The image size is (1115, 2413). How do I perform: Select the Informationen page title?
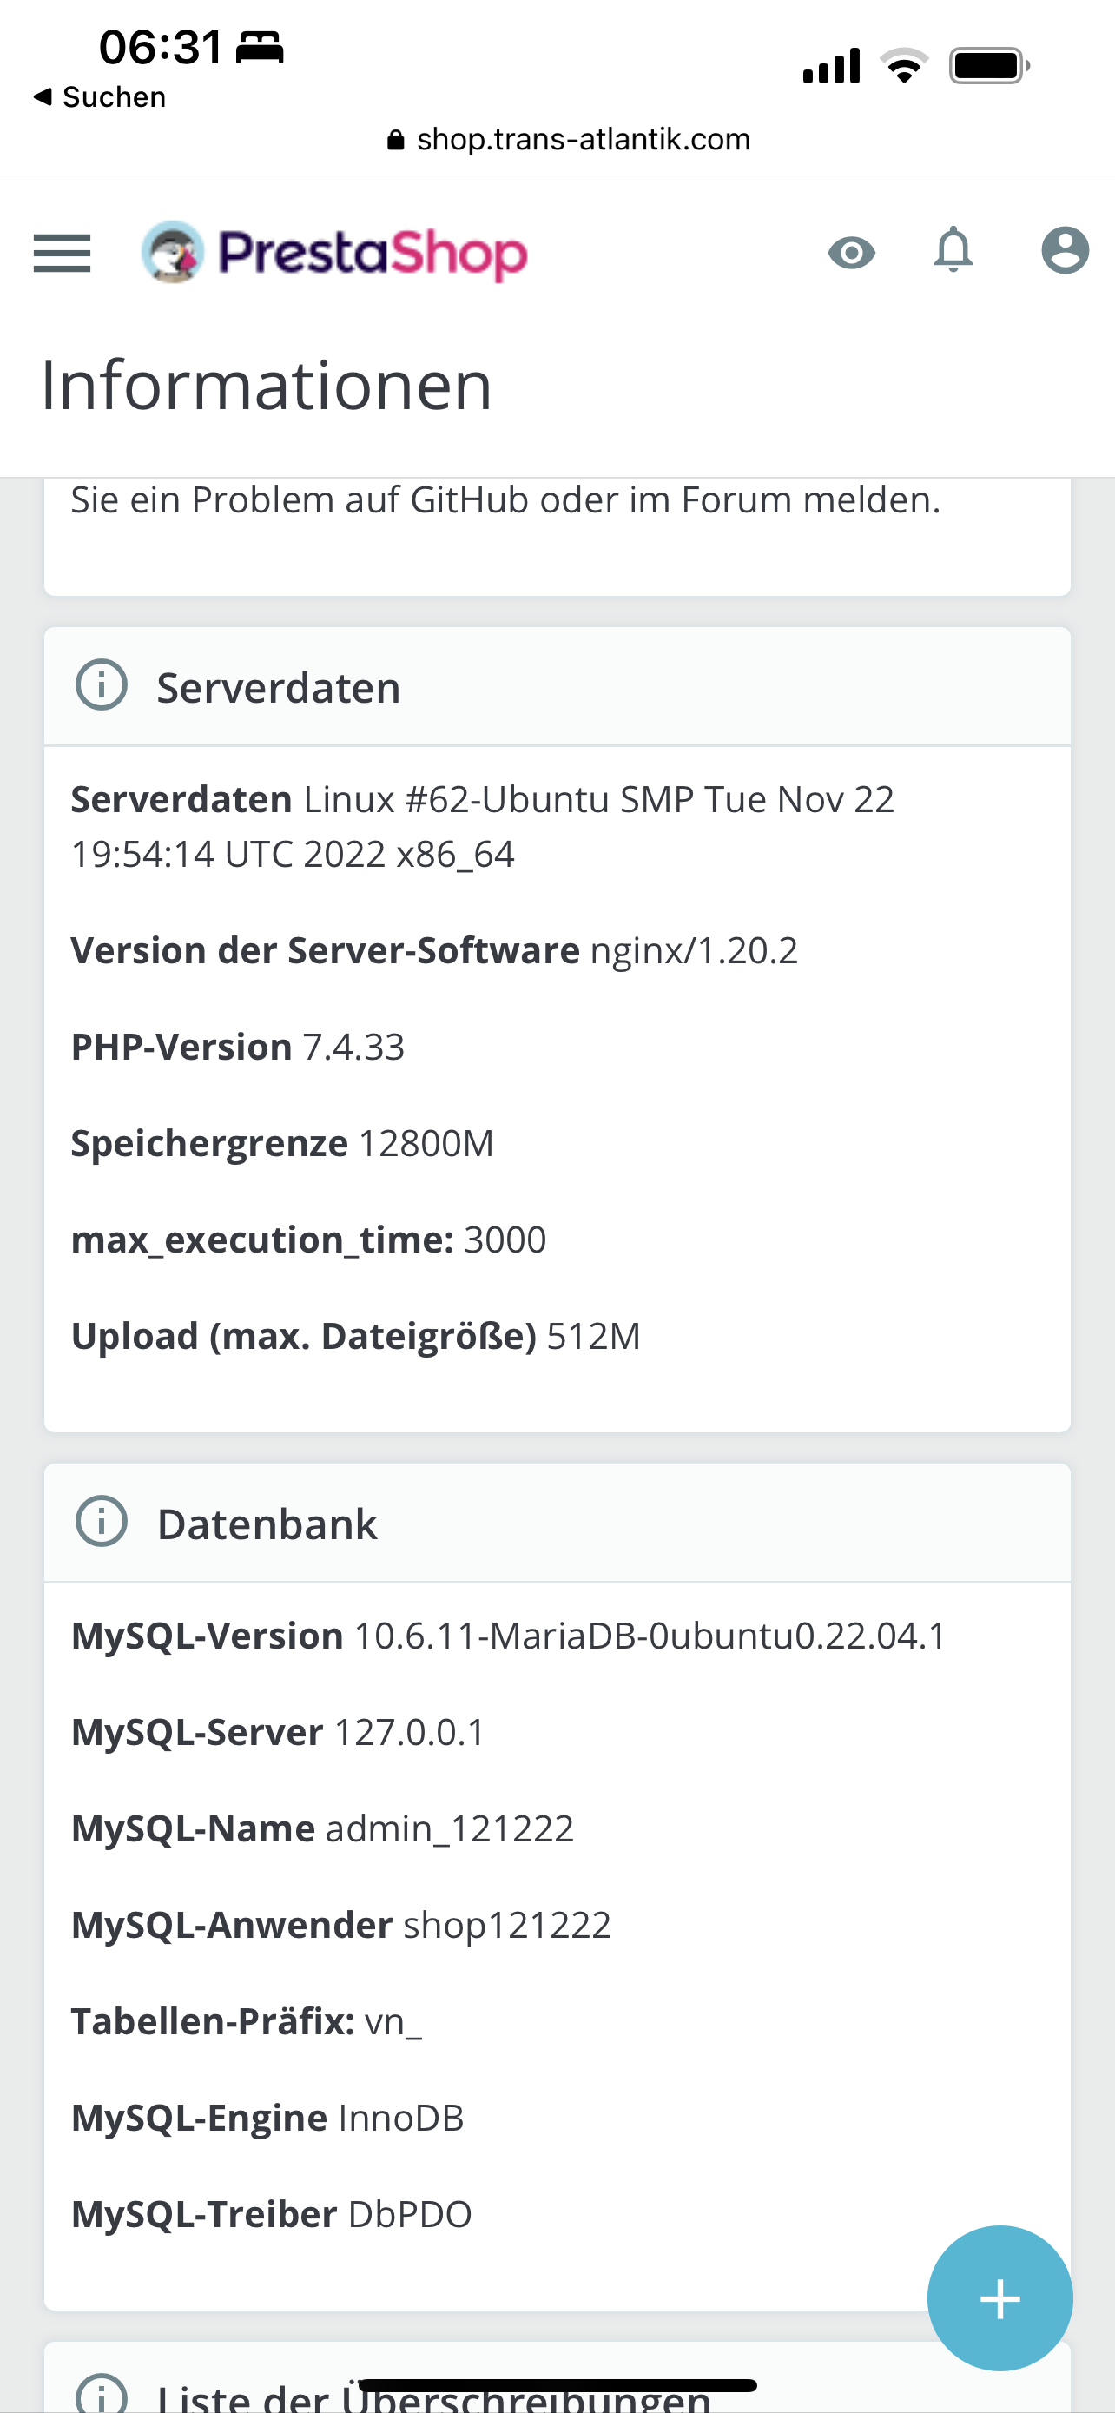tap(265, 386)
